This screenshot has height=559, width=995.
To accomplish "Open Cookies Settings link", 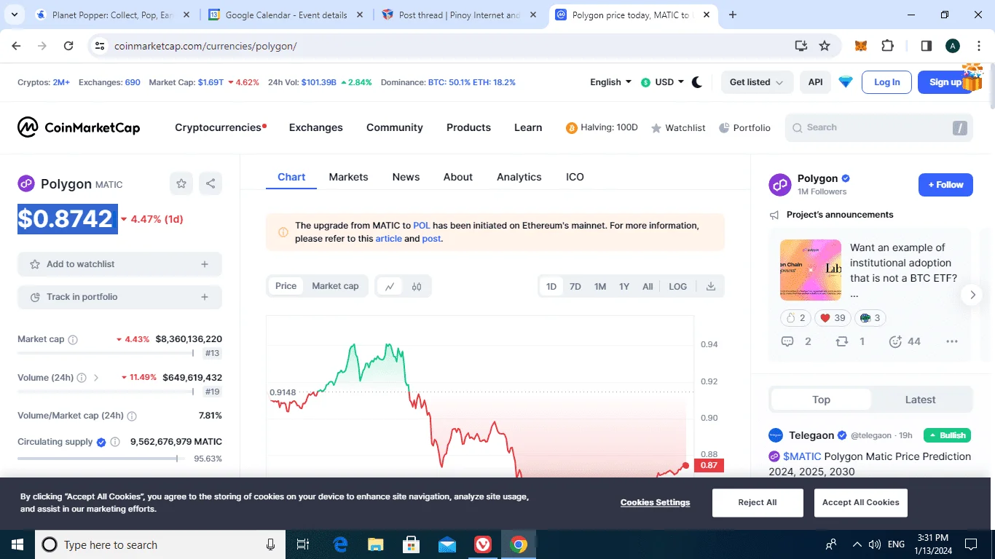I will click(x=655, y=502).
